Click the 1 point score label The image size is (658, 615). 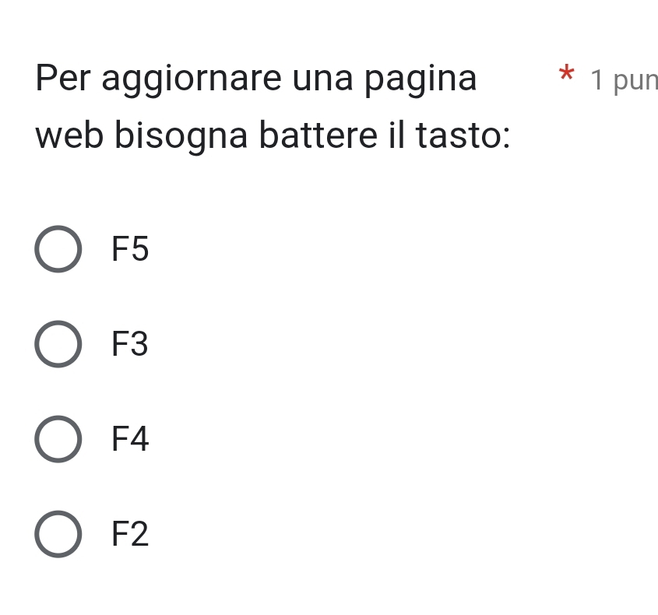[624, 79]
